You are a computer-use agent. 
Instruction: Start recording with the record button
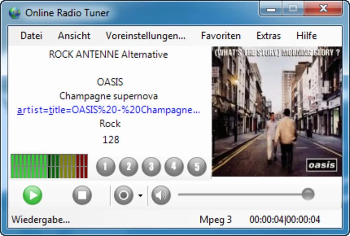pos(124,195)
